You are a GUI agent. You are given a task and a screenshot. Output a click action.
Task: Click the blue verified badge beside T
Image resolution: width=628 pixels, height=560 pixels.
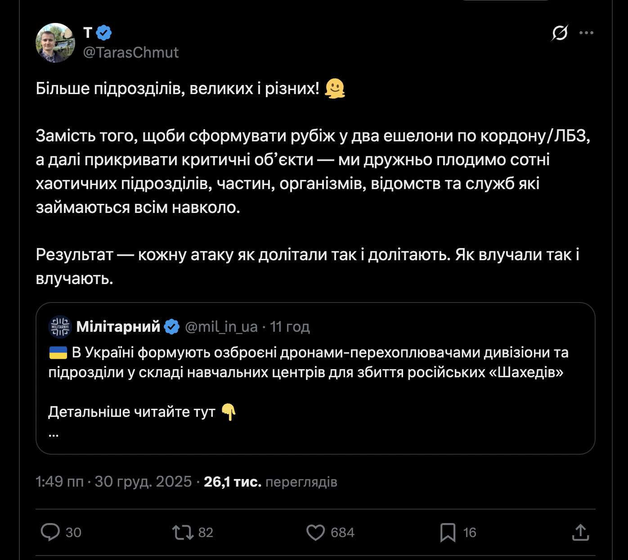pos(104,33)
